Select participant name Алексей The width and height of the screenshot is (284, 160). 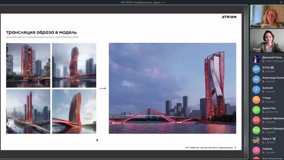pyautogui.click(x=267, y=88)
